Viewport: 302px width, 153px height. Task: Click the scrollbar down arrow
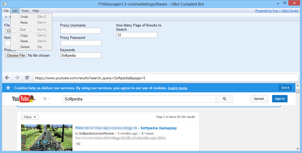pos(298,149)
